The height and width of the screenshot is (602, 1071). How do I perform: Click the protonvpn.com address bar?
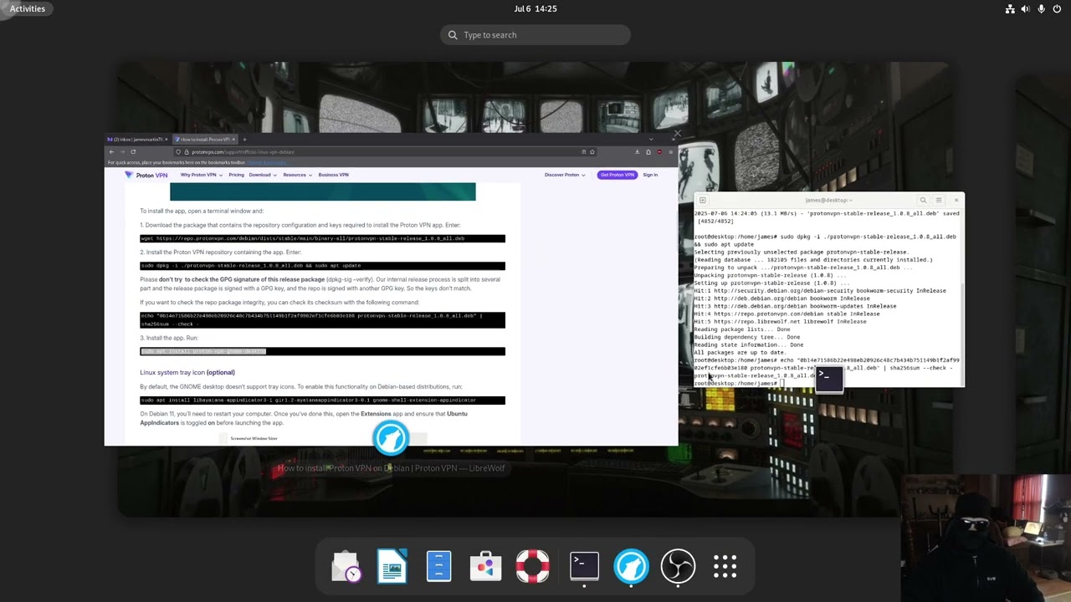pos(385,152)
